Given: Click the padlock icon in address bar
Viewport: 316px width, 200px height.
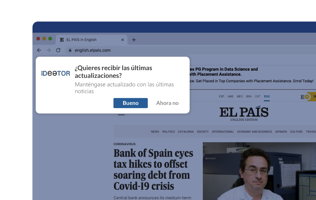Looking at the screenshot, I should (70, 50).
